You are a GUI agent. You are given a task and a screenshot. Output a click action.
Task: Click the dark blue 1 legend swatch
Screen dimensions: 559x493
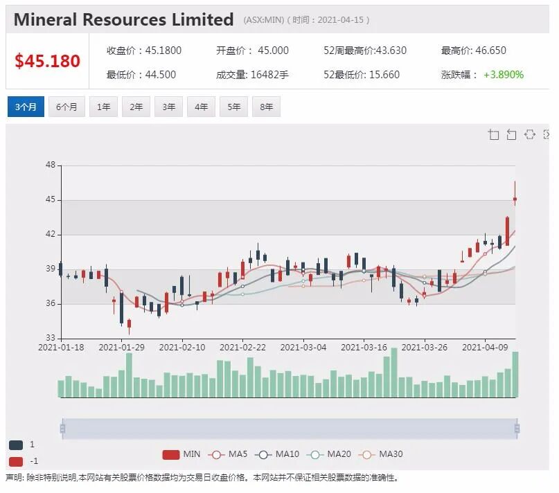(16, 445)
